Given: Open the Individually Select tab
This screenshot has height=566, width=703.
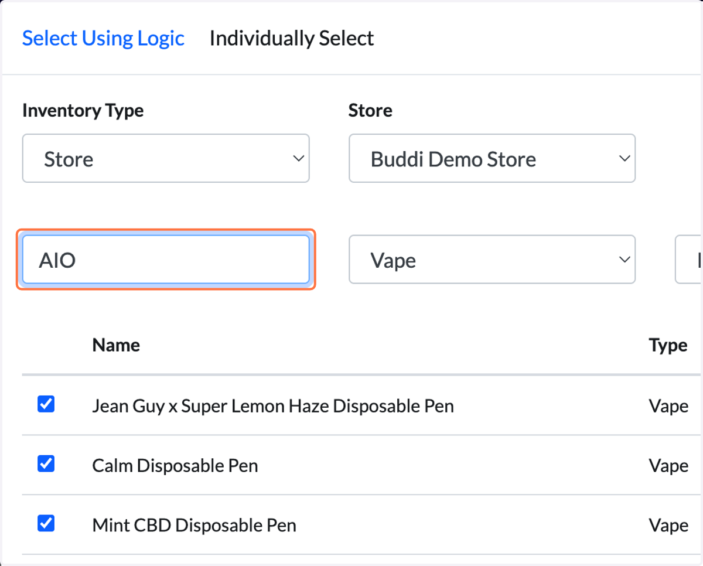Looking at the screenshot, I should (292, 39).
